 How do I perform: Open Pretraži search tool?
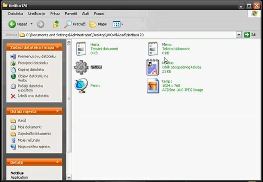pyautogui.click(x=75, y=24)
